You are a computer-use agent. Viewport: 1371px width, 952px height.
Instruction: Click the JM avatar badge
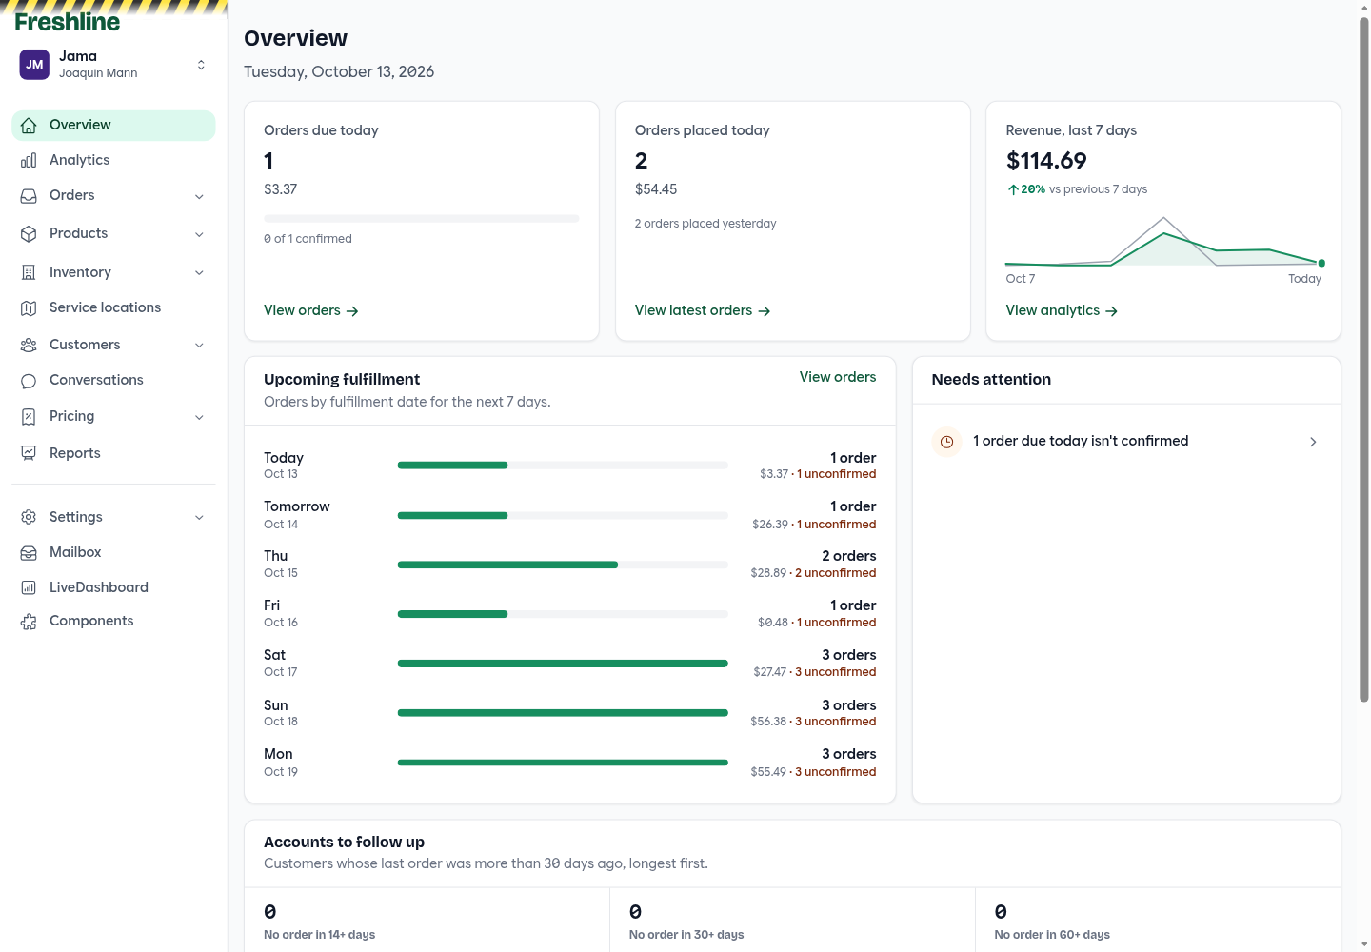point(34,65)
